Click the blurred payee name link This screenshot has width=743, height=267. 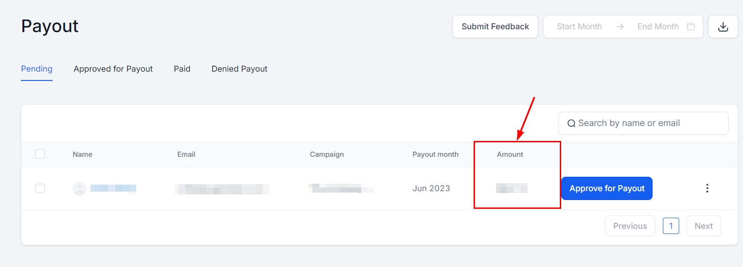point(113,188)
